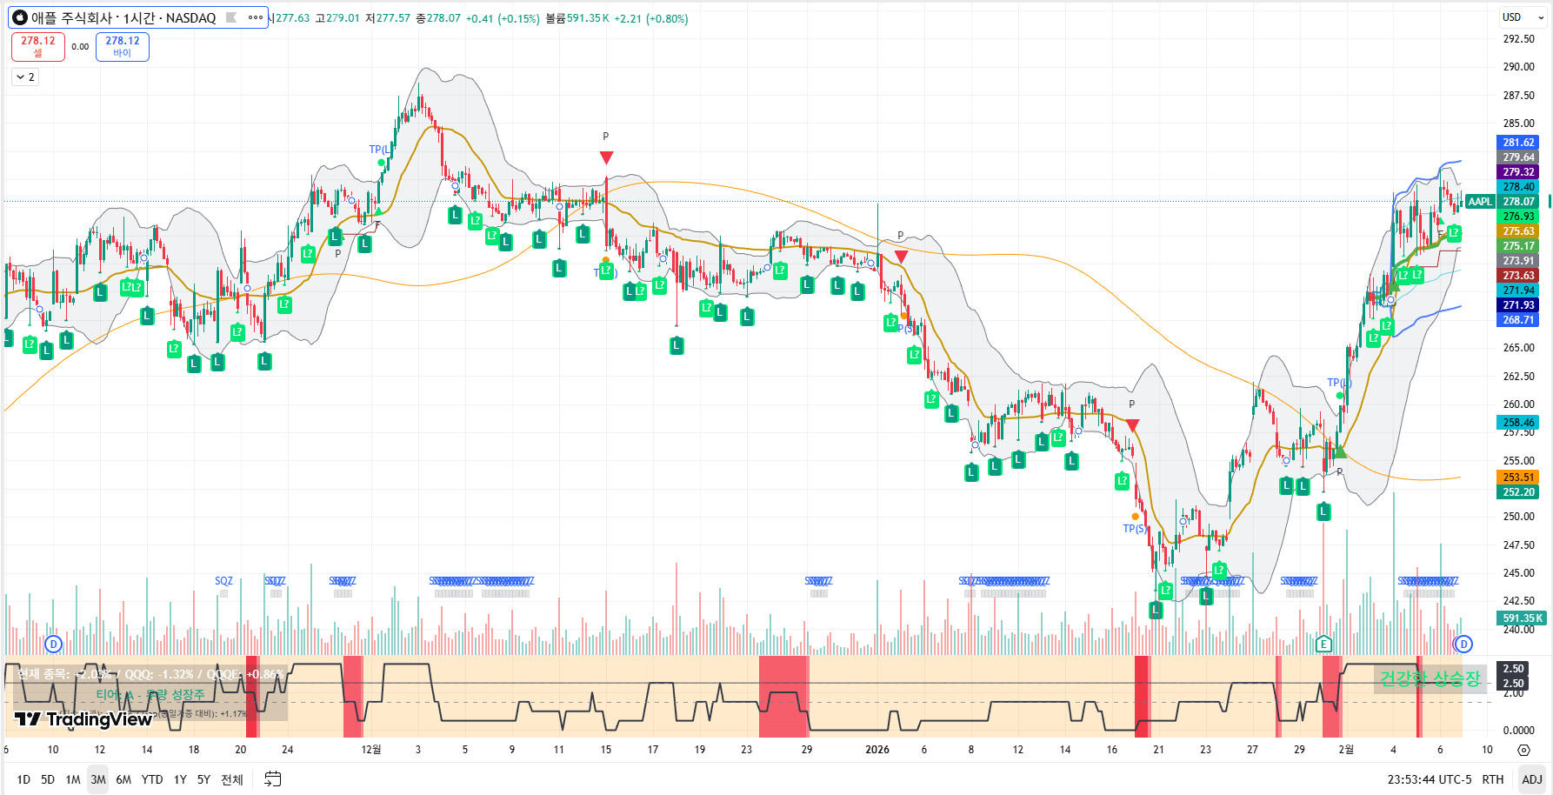This screenshot has height=795, width=1553.
Task: Open the RTH session dropdown
Action: pyautogui.click(x=1493, y=779)
